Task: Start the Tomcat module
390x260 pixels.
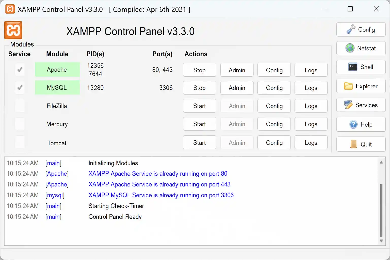Action: pos(199,142)
